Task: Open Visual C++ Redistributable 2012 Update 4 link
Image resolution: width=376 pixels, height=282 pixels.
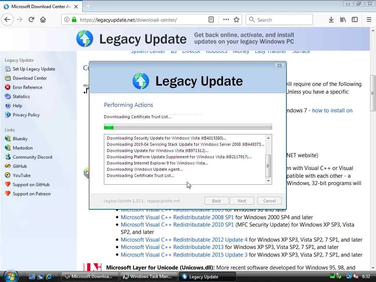Action: point(184,239)
